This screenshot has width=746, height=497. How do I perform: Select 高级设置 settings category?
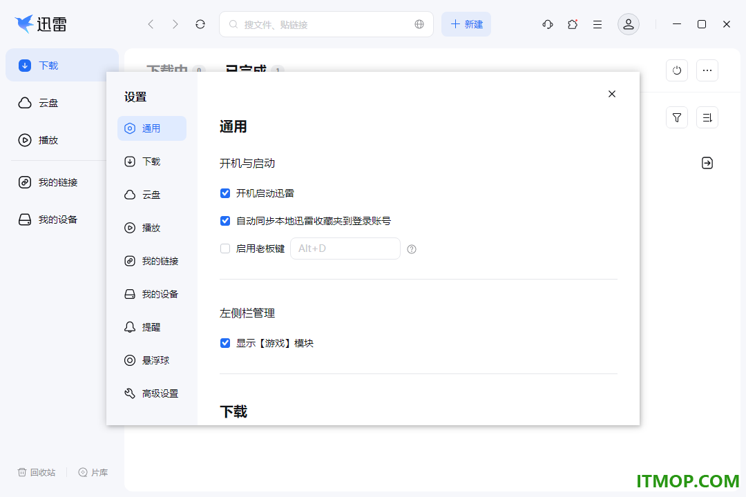coord(152,393)
